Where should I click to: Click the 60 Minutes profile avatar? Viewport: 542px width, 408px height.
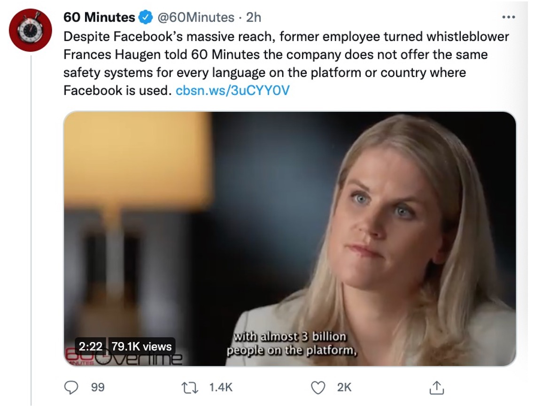[31, 30]
